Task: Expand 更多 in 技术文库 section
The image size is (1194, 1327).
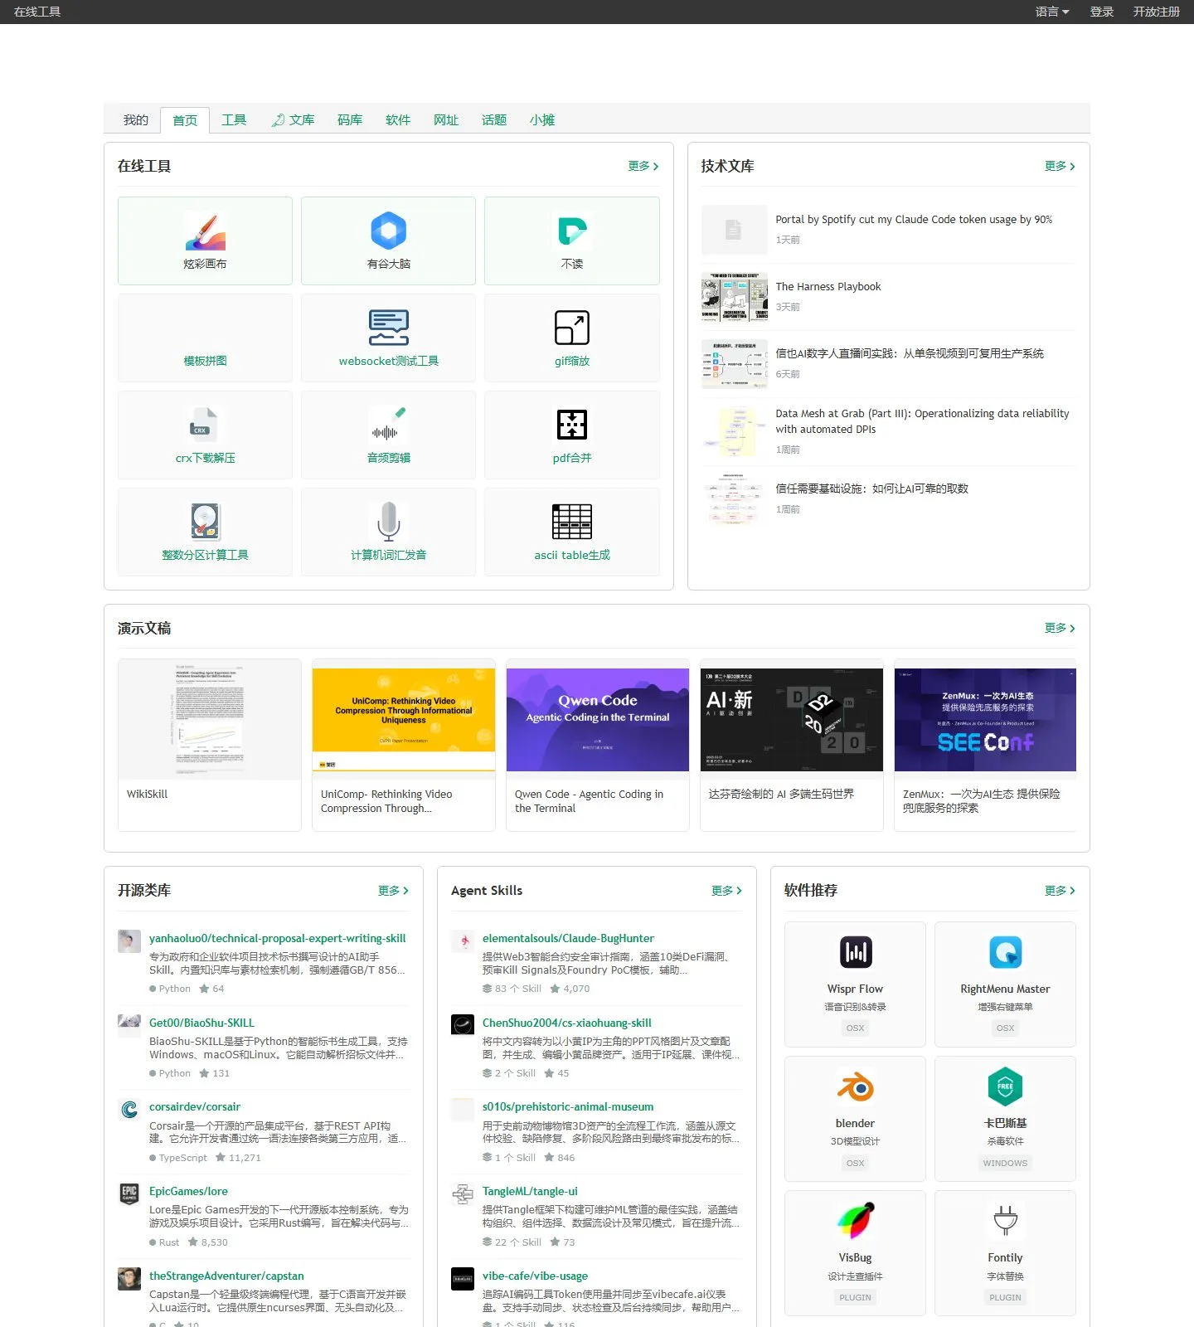Action: (1061, 166)
